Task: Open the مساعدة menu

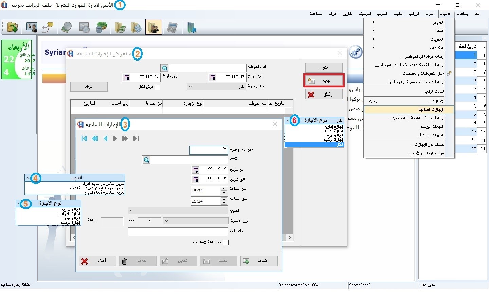Action: coord(316,14)
